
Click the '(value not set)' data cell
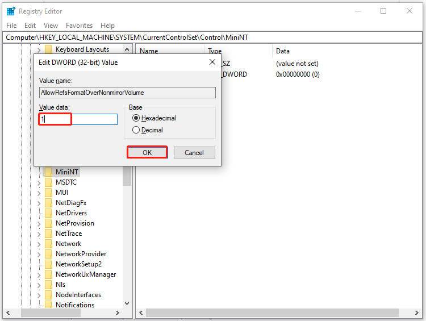point(297,64)
